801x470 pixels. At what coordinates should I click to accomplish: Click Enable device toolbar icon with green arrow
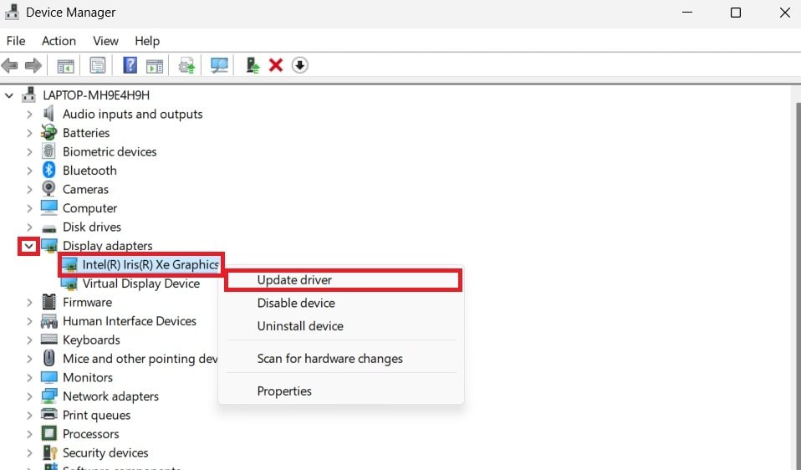[x=253, y=65]
